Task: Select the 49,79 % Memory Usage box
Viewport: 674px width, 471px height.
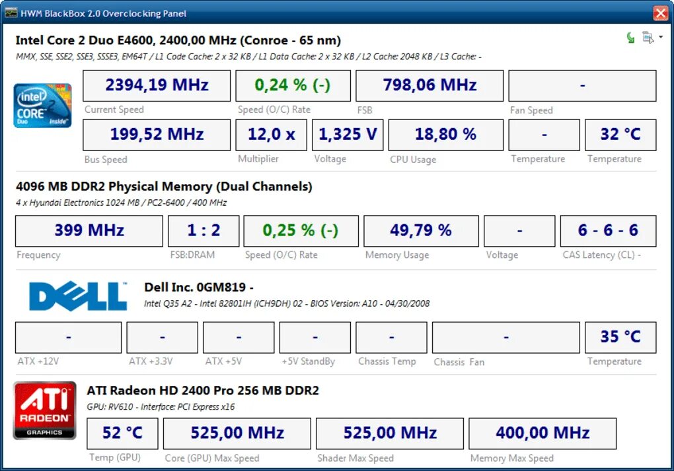Action: pyautogui.click(x=422, y=231)
